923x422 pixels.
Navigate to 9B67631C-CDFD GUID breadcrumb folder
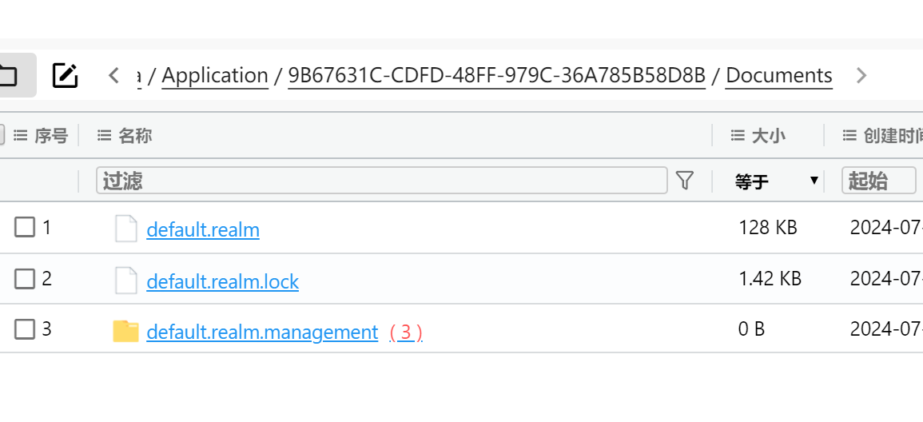point(496,75)
